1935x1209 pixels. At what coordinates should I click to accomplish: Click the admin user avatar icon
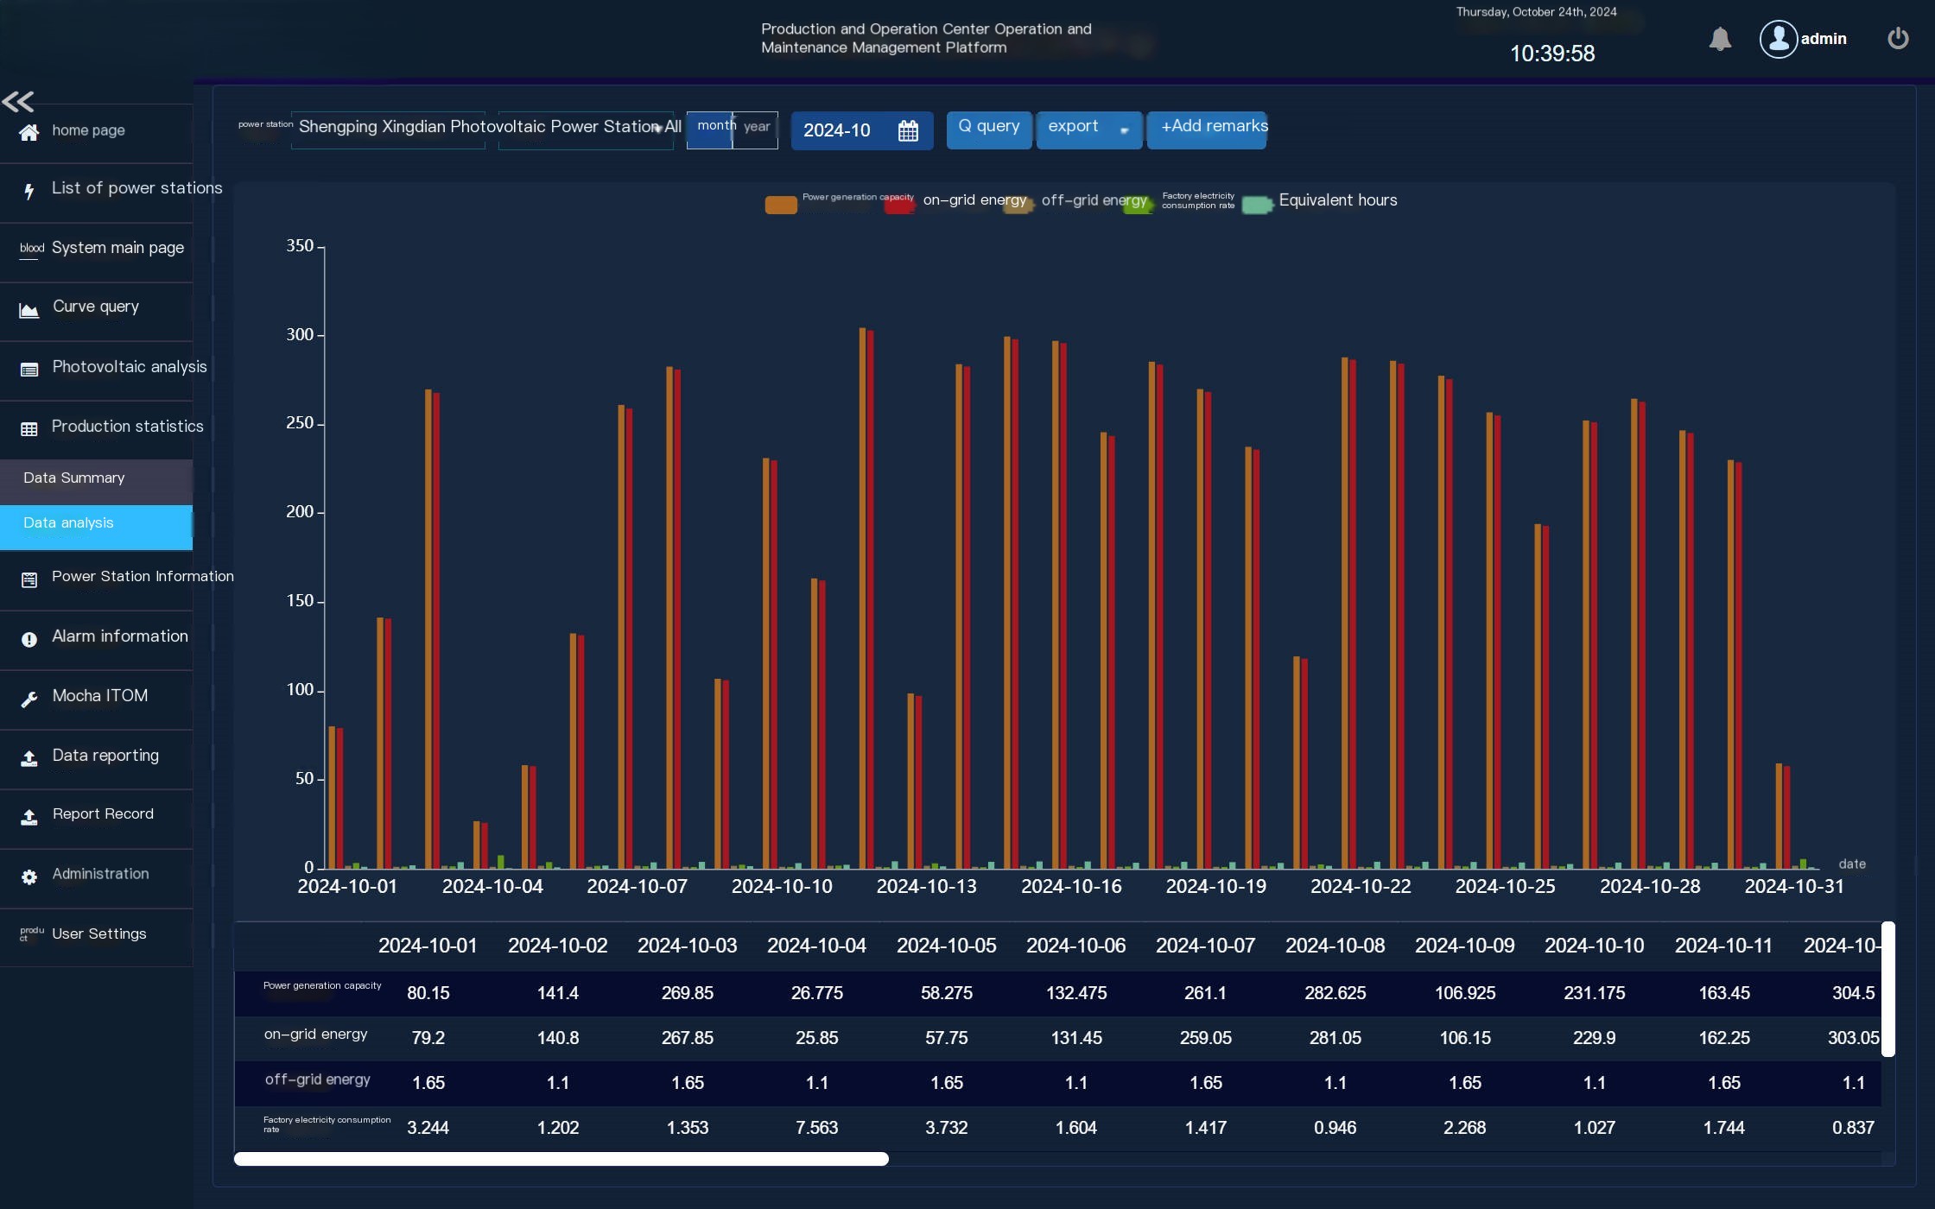tap(1778, 39)
